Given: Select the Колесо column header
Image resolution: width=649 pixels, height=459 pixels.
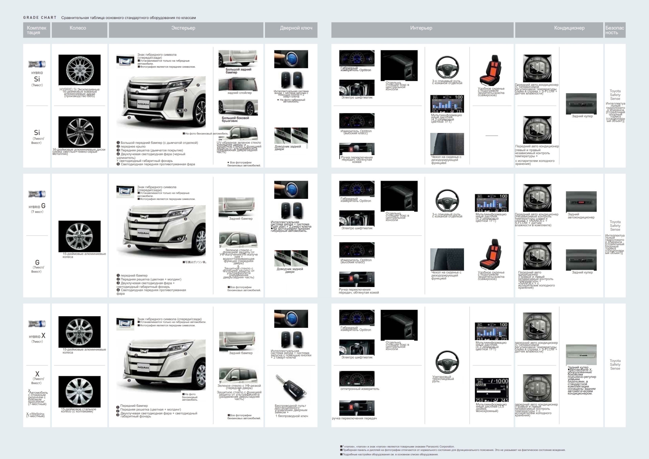Looking at the screenshot, I should tap(79, 30).
